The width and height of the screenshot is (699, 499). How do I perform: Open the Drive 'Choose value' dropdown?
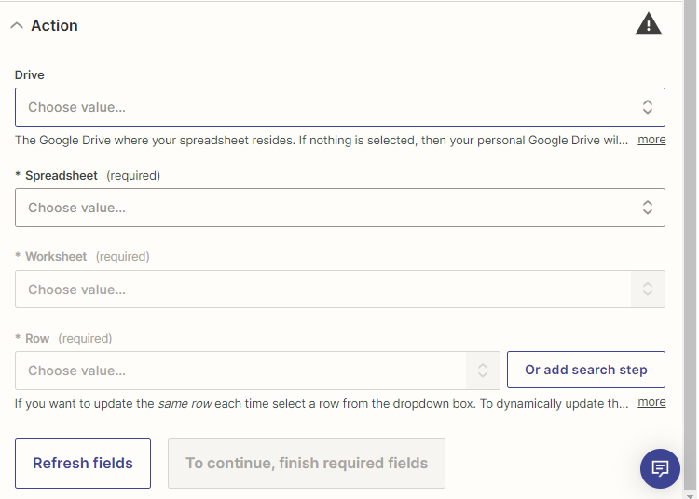tap(326, 107)
